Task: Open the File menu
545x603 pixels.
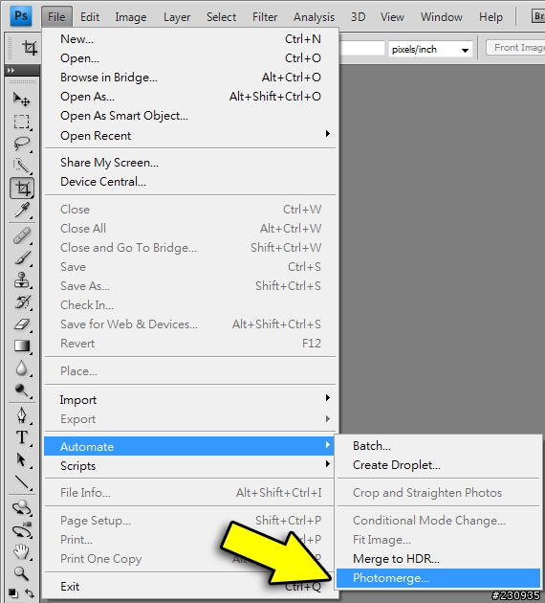Action: [x=56, y=17]
